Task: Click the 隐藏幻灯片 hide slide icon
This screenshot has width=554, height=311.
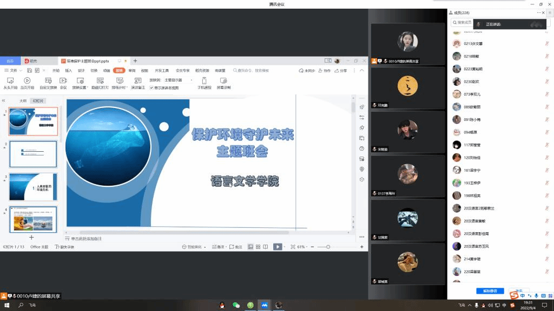Action: [x=100, y=80]
